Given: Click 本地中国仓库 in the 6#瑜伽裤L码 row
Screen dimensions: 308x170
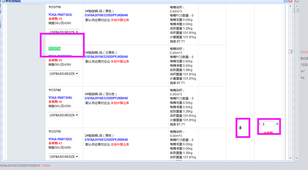Looking at the screenshot, I should tap(120, 103).
